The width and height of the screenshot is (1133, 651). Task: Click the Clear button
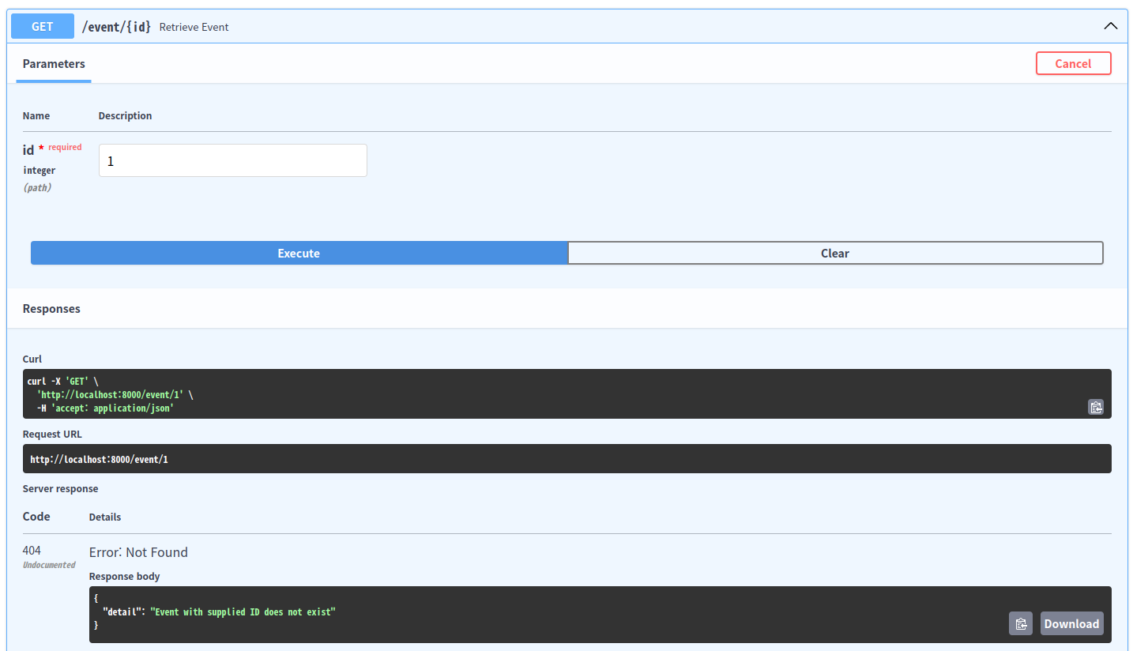point(835,253)
